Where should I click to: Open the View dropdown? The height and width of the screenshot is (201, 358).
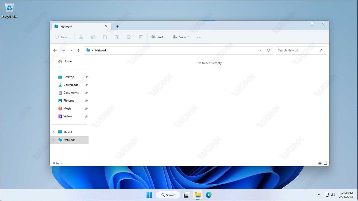click(x=181, y=37)
